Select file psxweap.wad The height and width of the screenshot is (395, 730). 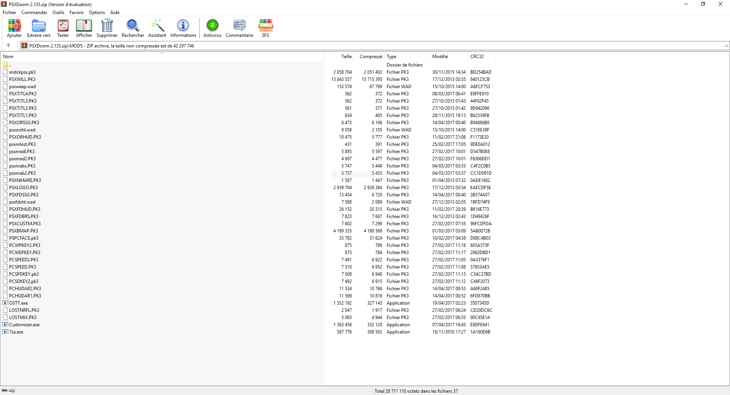[22, 87]
